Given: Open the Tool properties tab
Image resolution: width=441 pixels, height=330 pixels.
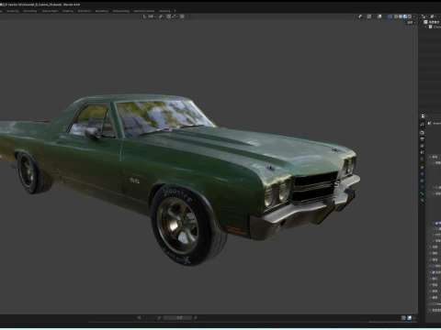Looking at the screenshot, I should [x=422, y=125].
